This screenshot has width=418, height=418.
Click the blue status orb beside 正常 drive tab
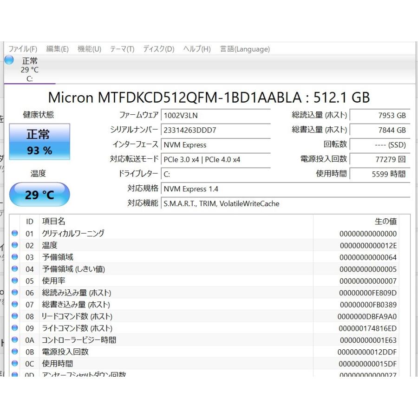click(x=9, y=60)
